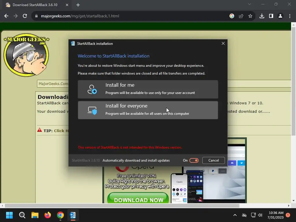Launch Firefox from the taskbar
The height and width of the screenshot is (222, 296).
point(48,215)
